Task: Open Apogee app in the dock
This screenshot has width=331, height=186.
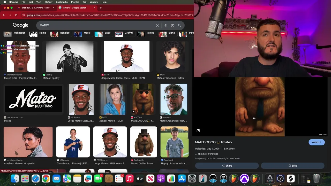Action: coord(270,179)
